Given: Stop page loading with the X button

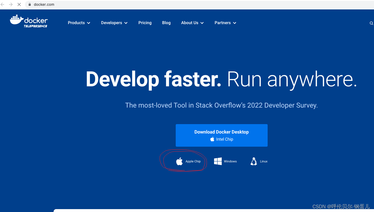Looking at the screenshot, I should click(x=19, y=4).
